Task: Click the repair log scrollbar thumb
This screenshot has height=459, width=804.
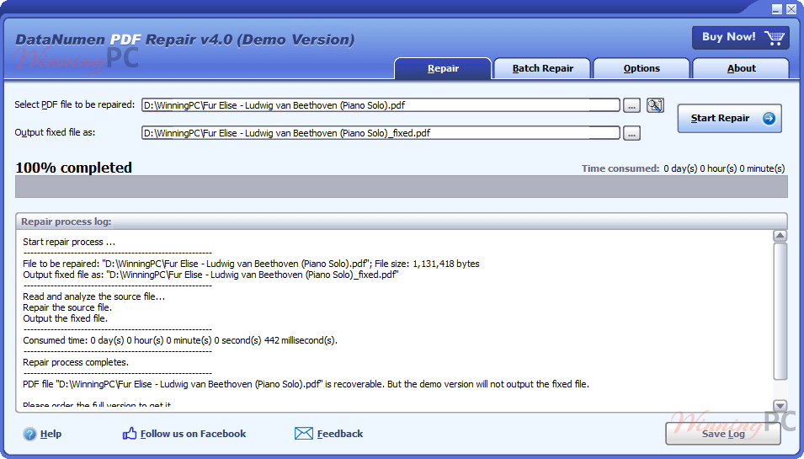Action: (x=780, y=312)
